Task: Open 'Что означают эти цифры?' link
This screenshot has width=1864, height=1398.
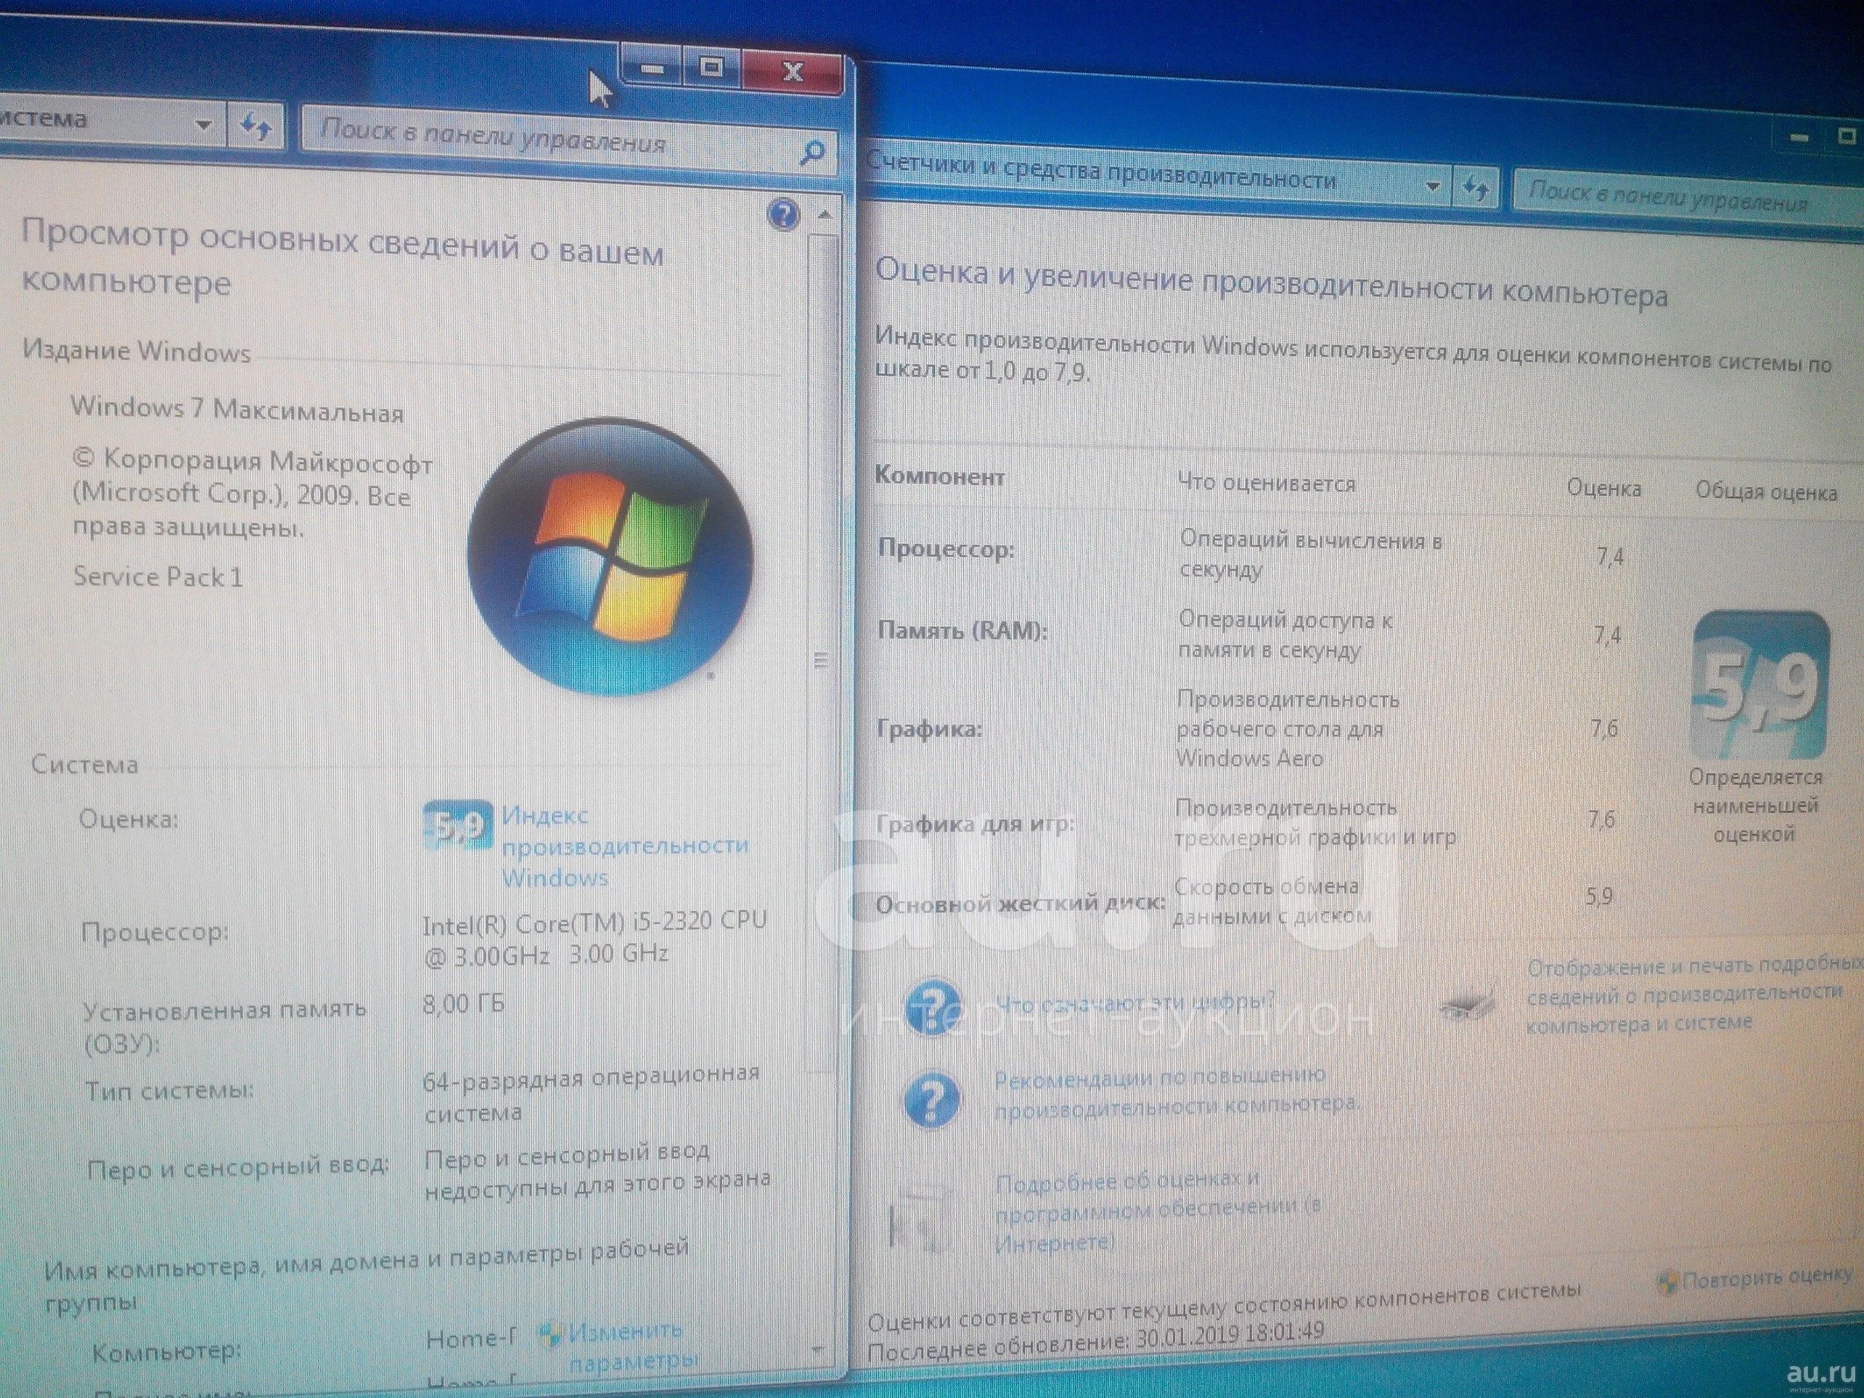Action: (x=1134, y=1002)
